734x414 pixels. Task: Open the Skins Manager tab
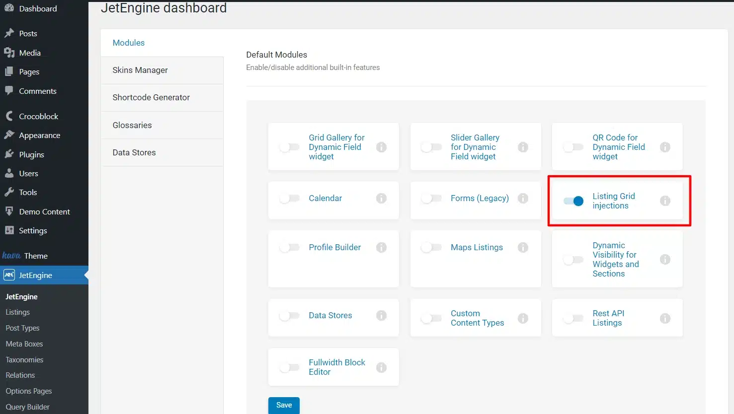pos(162,70)
